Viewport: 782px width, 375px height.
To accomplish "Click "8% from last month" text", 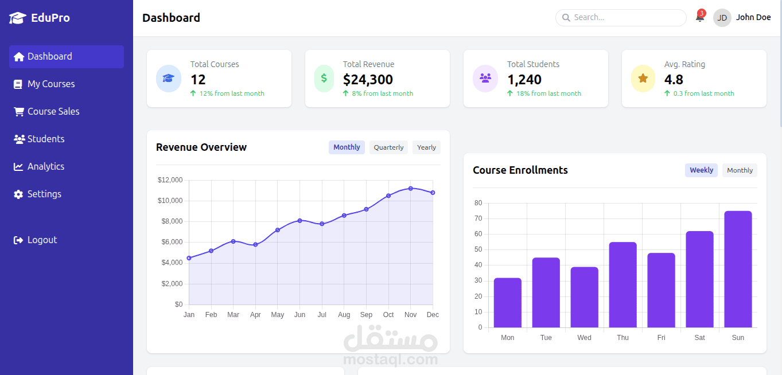I will pos(383,93).
